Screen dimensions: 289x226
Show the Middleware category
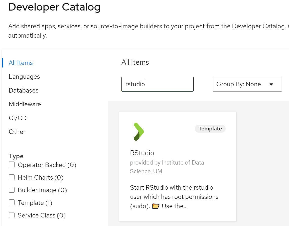[25, 104]
